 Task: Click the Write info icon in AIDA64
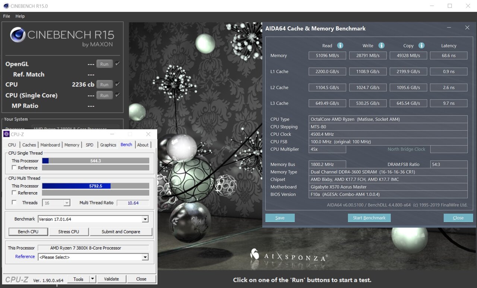tap(381, 46)
